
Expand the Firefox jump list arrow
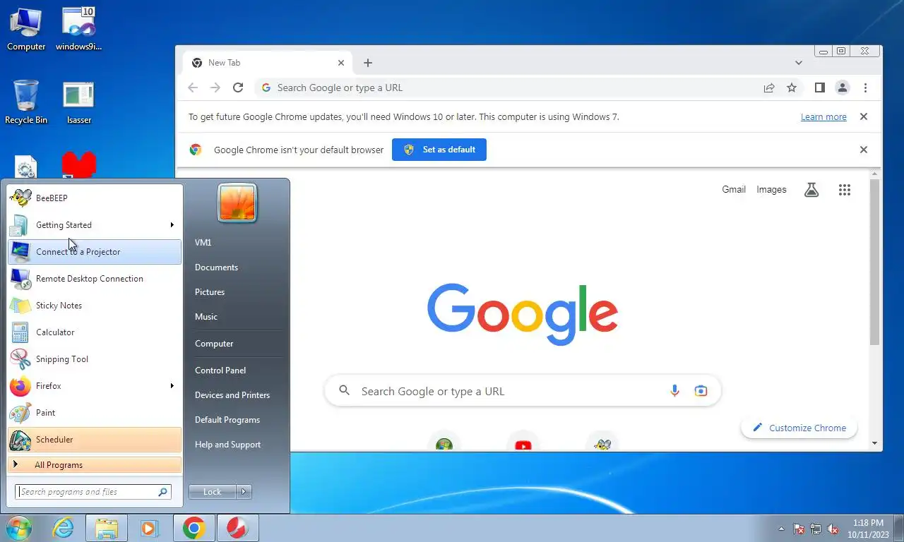click(x=172, y=386)
